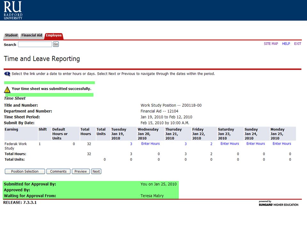Screen dimensions: 307x230
Task: Click the Go search button
Action: (56, 44)
